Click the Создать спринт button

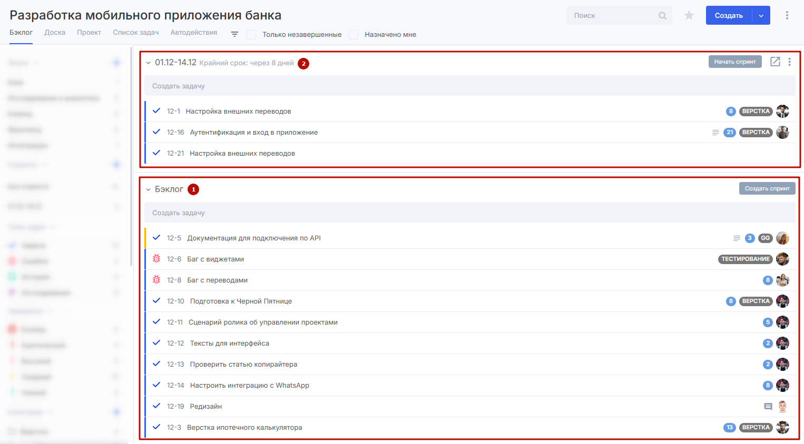click(x=767, y=188)
